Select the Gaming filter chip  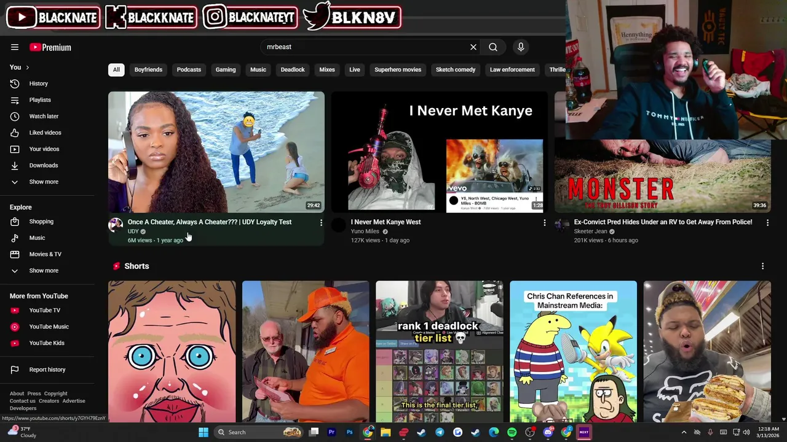click(226, 69)
